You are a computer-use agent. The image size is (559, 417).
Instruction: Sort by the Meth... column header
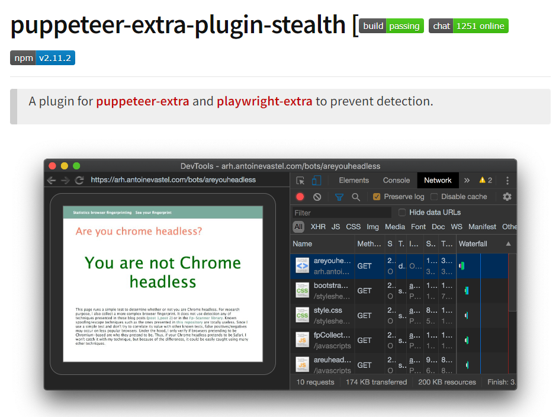370,244
